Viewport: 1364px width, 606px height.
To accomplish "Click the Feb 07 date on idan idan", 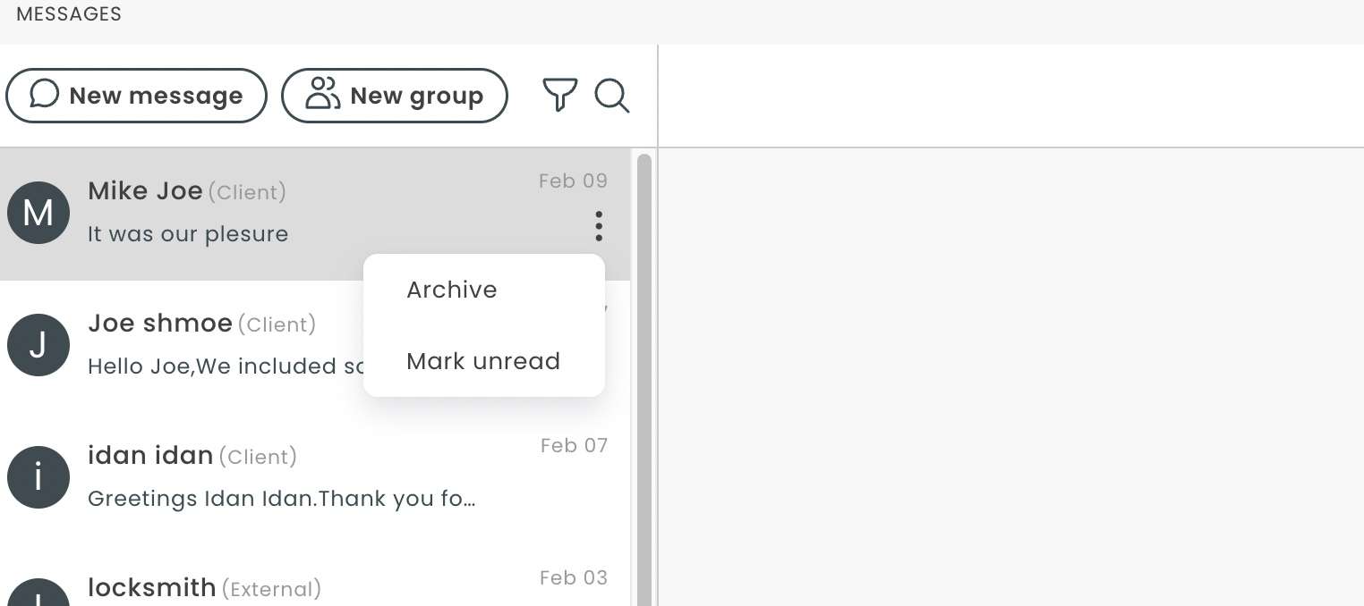I will coord(574,445).
